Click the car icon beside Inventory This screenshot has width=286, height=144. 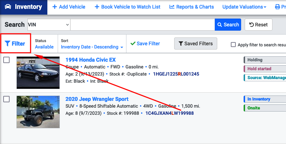pyautogui.click(x=8, y=7)
